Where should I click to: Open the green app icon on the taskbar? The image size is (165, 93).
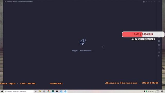click(53, 91)
